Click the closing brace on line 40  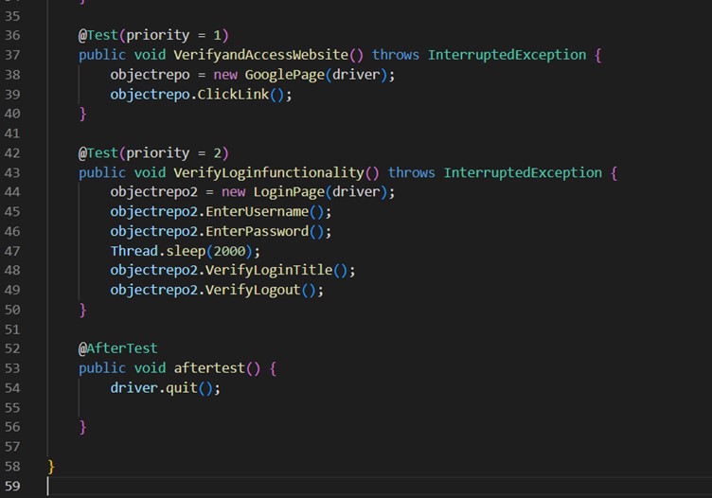coord(82,114)
